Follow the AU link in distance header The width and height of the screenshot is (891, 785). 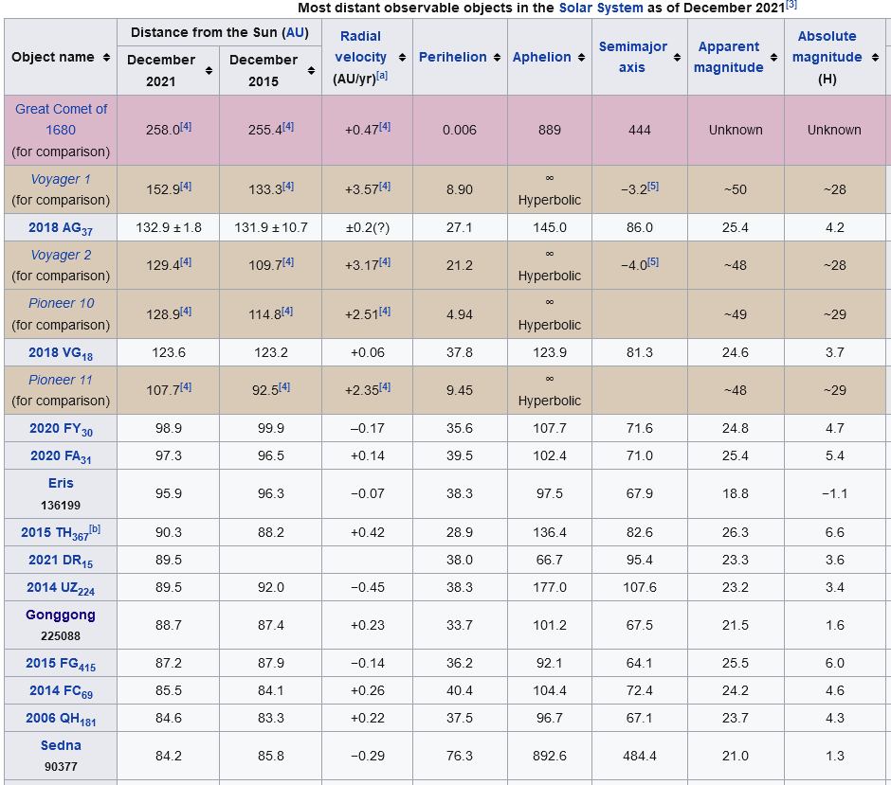(x=296, y=32)
